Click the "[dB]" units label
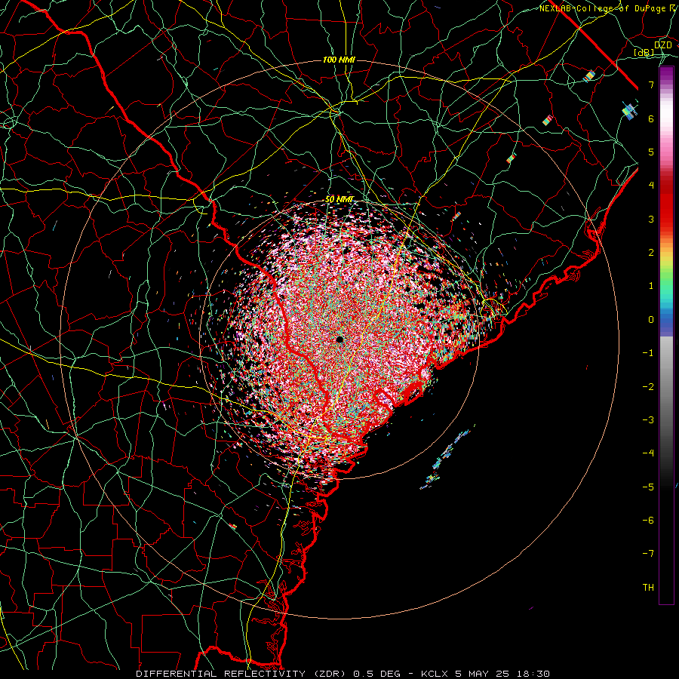679x679 pixels. tap(644, 52)
